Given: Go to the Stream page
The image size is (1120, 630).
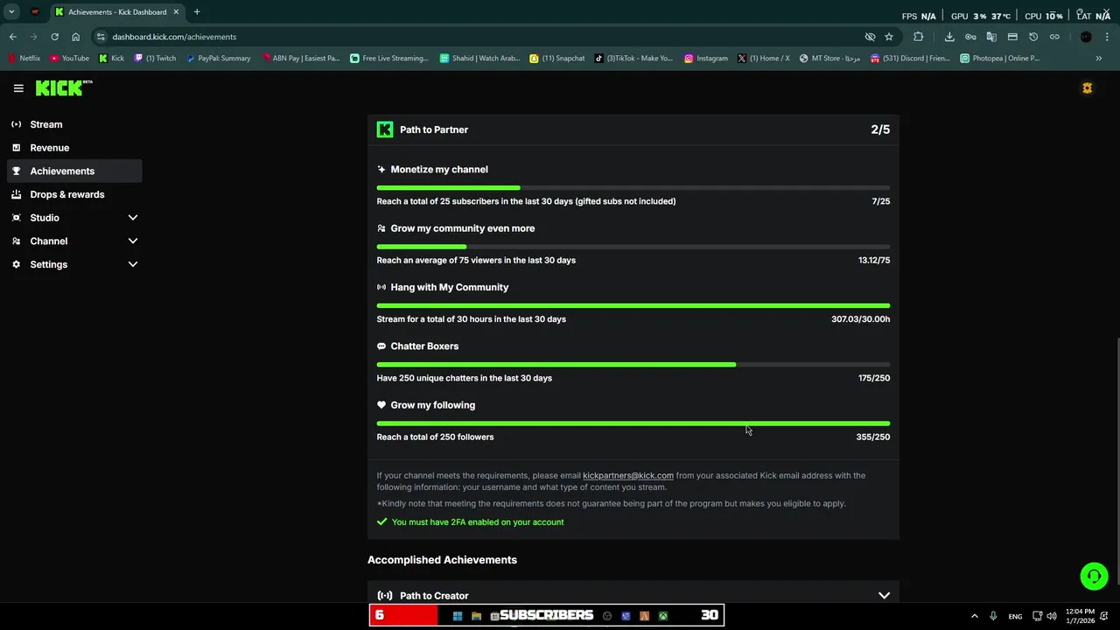Looking at the screenshot, I should point(74,124).
